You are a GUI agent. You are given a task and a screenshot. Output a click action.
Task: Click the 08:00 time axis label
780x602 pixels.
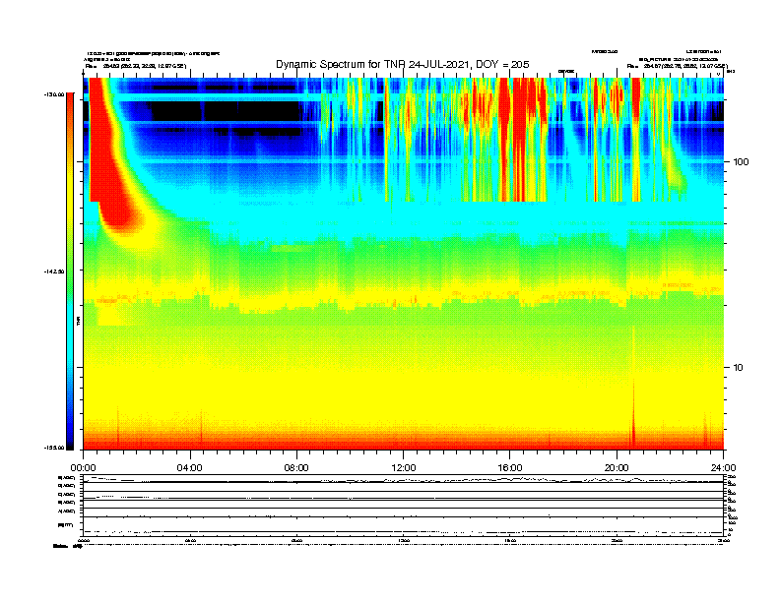coord(296,468)
